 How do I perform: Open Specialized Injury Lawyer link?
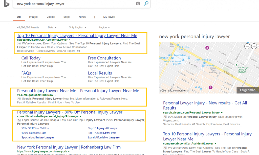click(x=38, y=138)
